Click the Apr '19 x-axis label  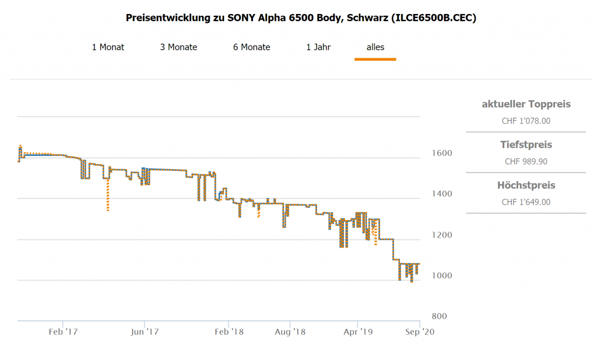pyautogui.click(x=357, y=332)
